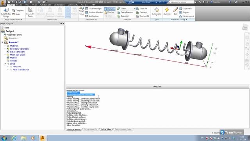
Task: Switch to the Results ribbon tab
Action: (x=19, y=5)
